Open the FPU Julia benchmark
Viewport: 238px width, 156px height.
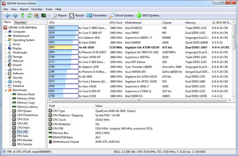[22, 136]
